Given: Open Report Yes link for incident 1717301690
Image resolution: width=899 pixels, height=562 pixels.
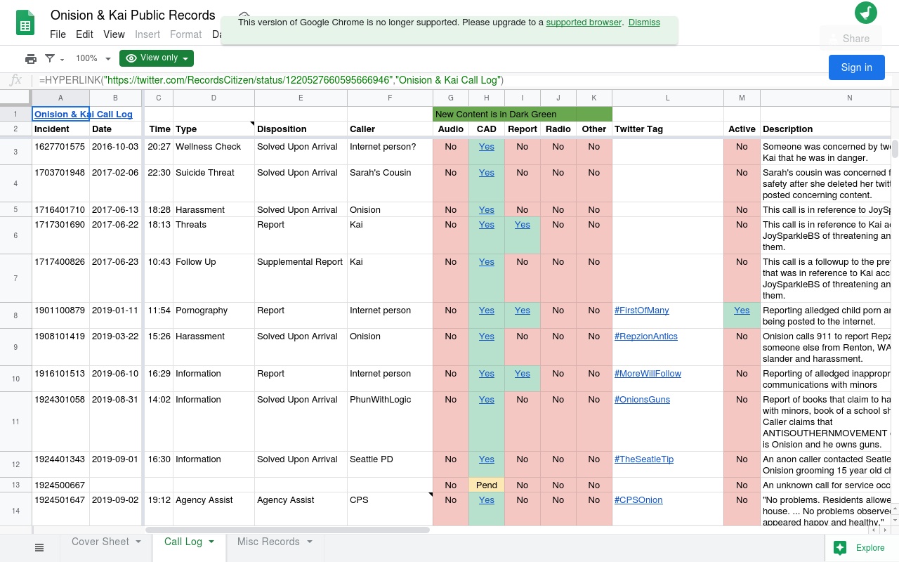Looking at the screenshot, I should pyautogui.click(x=522, y=224).
